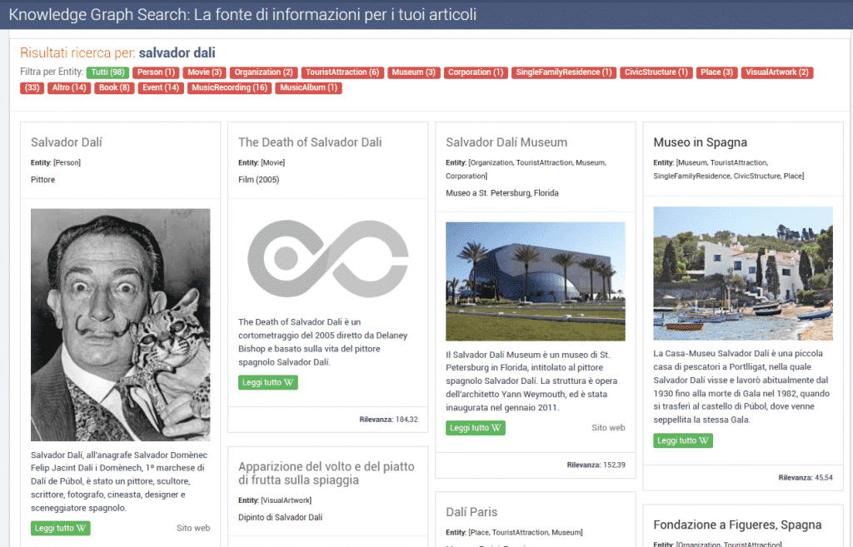
Task: Click the 'Rilevanza: 184,32' value
Action: click(x=388, y=420)
